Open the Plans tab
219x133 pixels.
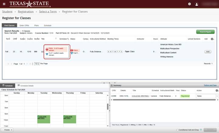coord(36,25)
